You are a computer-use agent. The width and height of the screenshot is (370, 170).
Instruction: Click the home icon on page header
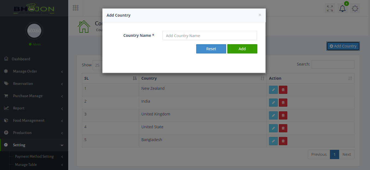(x=84, y=27)
